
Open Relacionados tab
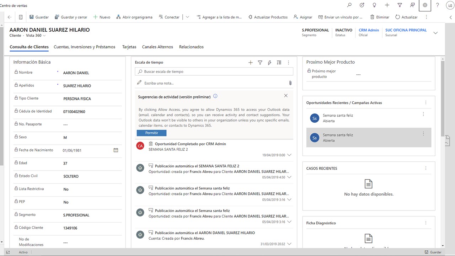tap(191, 47)
